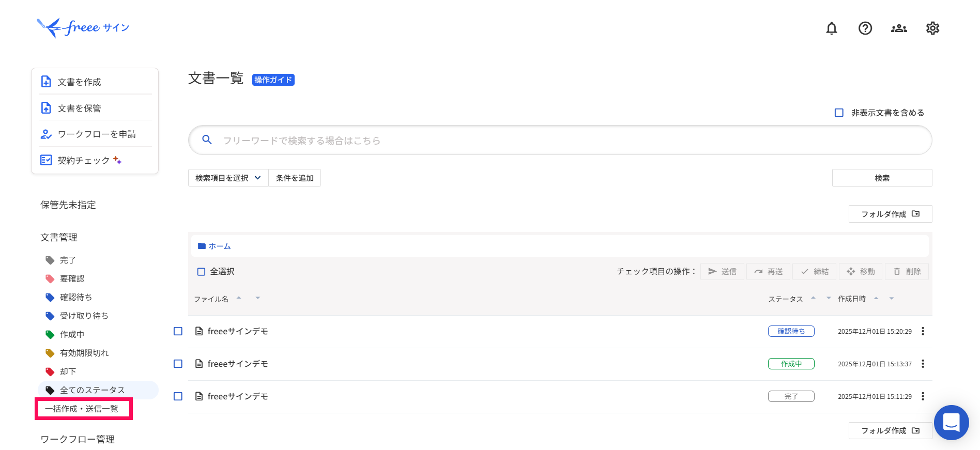This screenshot has width=980, height=450.
Task: Click the 送信 action button
Action: [722, 272]
